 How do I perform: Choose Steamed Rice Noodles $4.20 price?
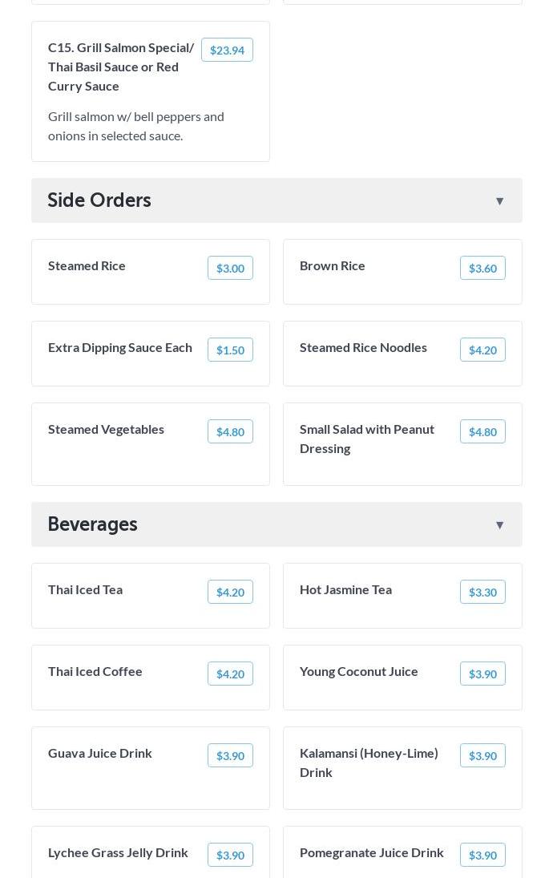482,350
